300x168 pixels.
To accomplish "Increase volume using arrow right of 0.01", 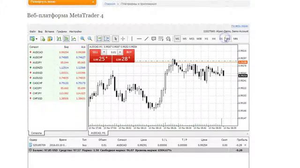I will coord(120,52).
